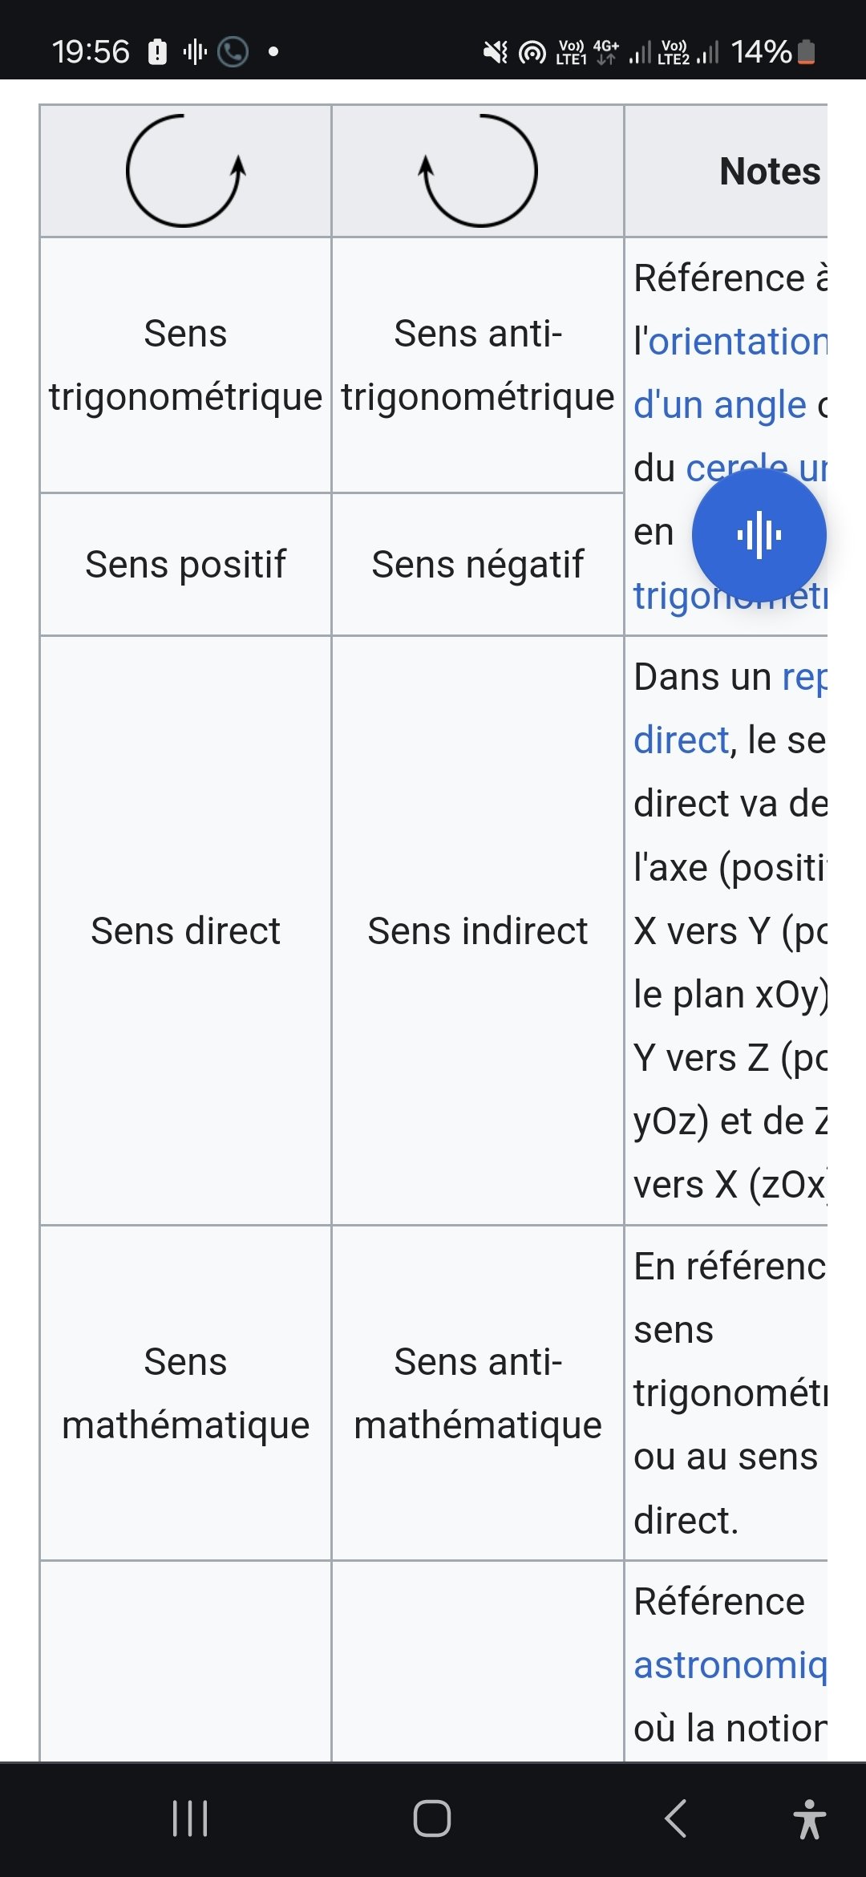
Task: Open the "d'un angle" link
Action: point(720,405)
